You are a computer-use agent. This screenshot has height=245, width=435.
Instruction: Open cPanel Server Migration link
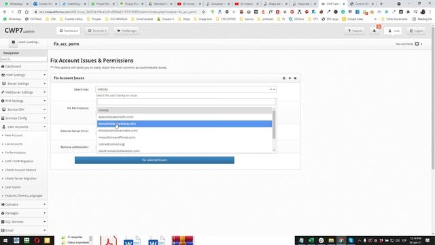click(21, 178)
